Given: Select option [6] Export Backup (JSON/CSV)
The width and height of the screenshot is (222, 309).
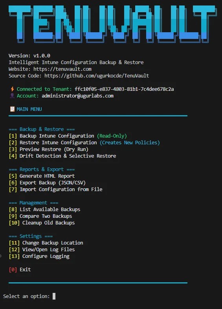Looking at the screenshot, I should coord(47,183).
